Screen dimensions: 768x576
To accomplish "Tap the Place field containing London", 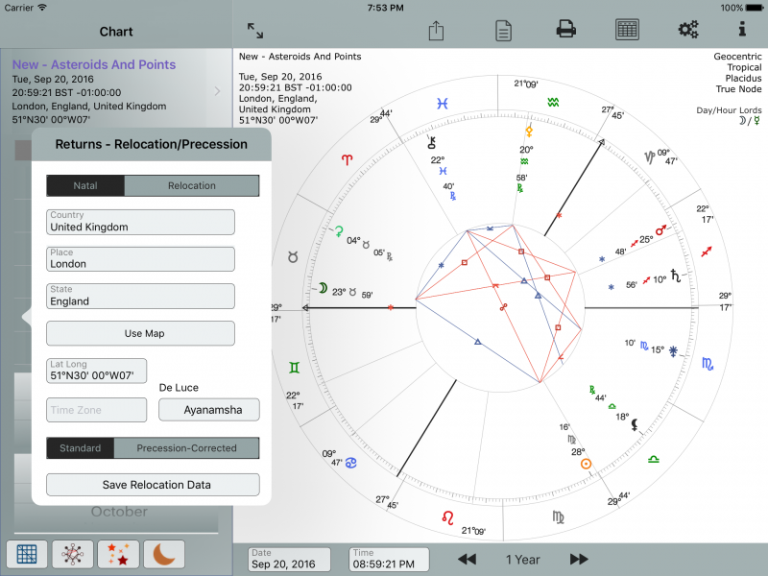I will click(141, 259).
